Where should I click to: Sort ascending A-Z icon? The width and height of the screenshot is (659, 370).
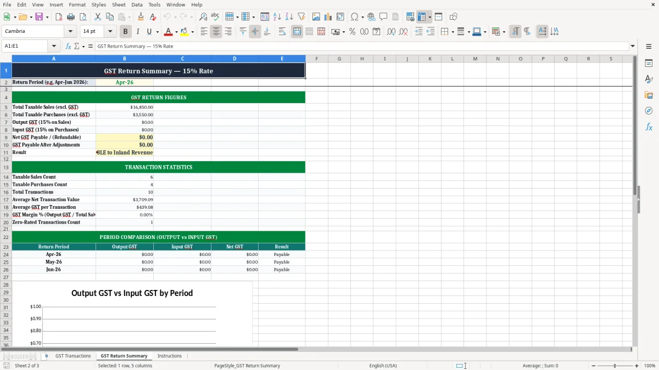[277, 17]
